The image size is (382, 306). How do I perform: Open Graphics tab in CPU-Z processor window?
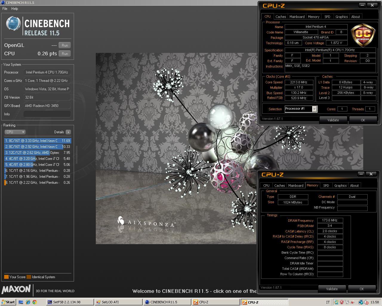pyautogui.click(x=341, y=17)
